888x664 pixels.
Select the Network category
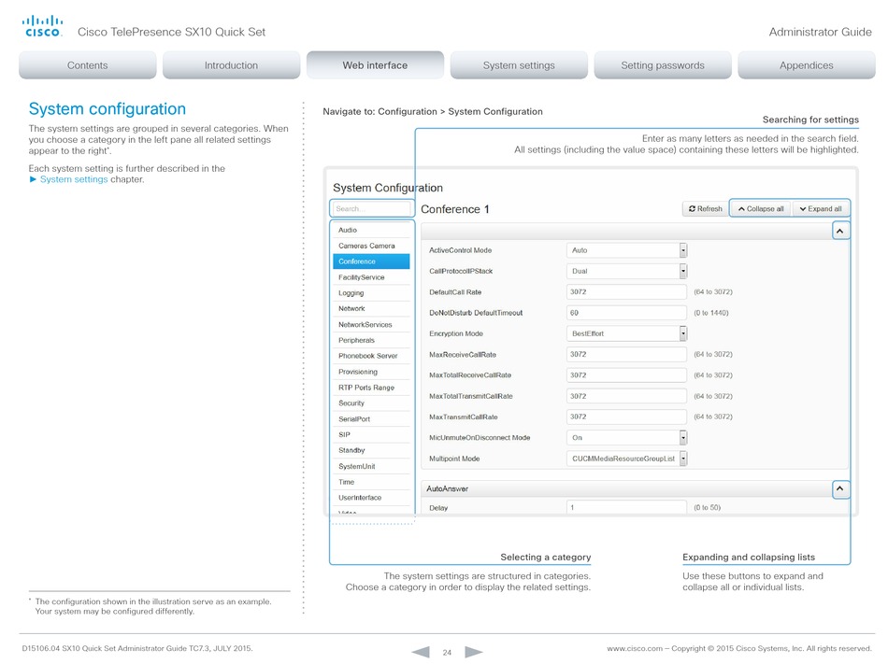click(371, 309)
